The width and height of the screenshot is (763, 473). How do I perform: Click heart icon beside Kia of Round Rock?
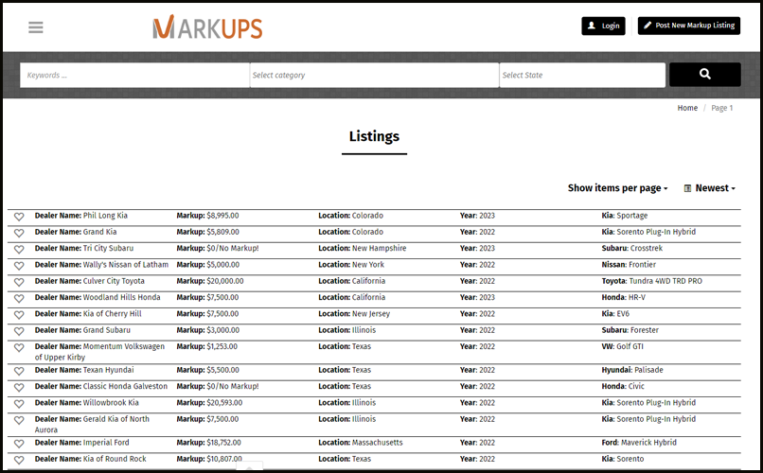pos(19,460)
